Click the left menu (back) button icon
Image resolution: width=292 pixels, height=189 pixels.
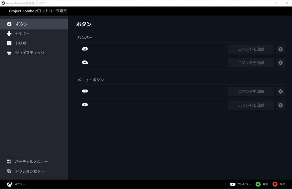point(85,91)
